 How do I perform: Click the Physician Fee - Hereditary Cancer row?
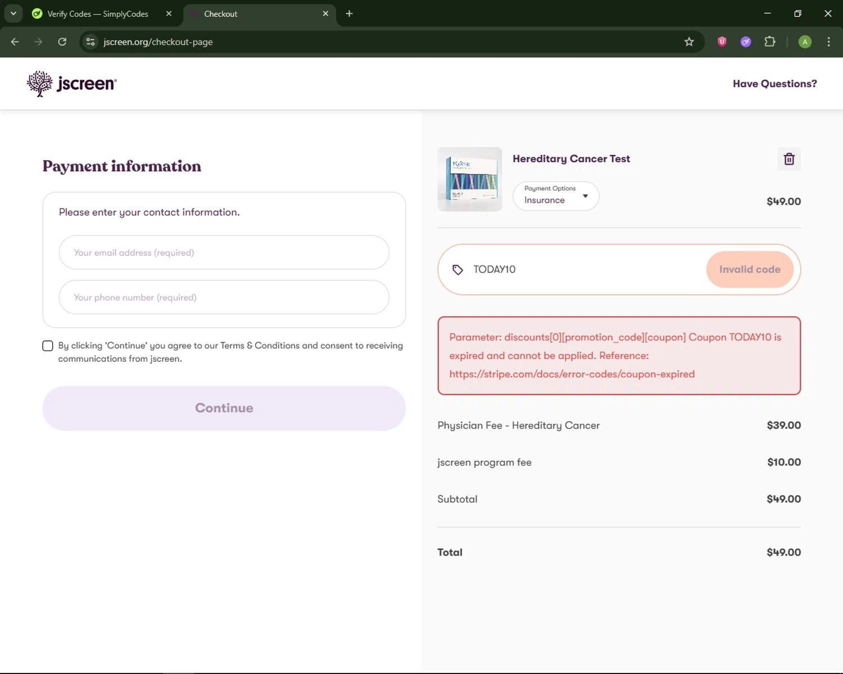coord(619,426)
